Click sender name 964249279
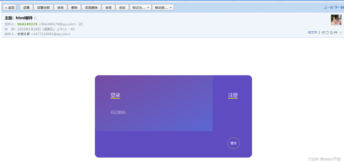 pyautogui.click(x=27, y=24)
